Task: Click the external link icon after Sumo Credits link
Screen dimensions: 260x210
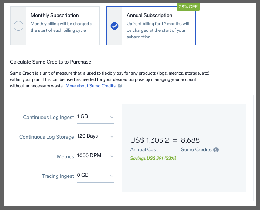Action: [x=120, y=86]
